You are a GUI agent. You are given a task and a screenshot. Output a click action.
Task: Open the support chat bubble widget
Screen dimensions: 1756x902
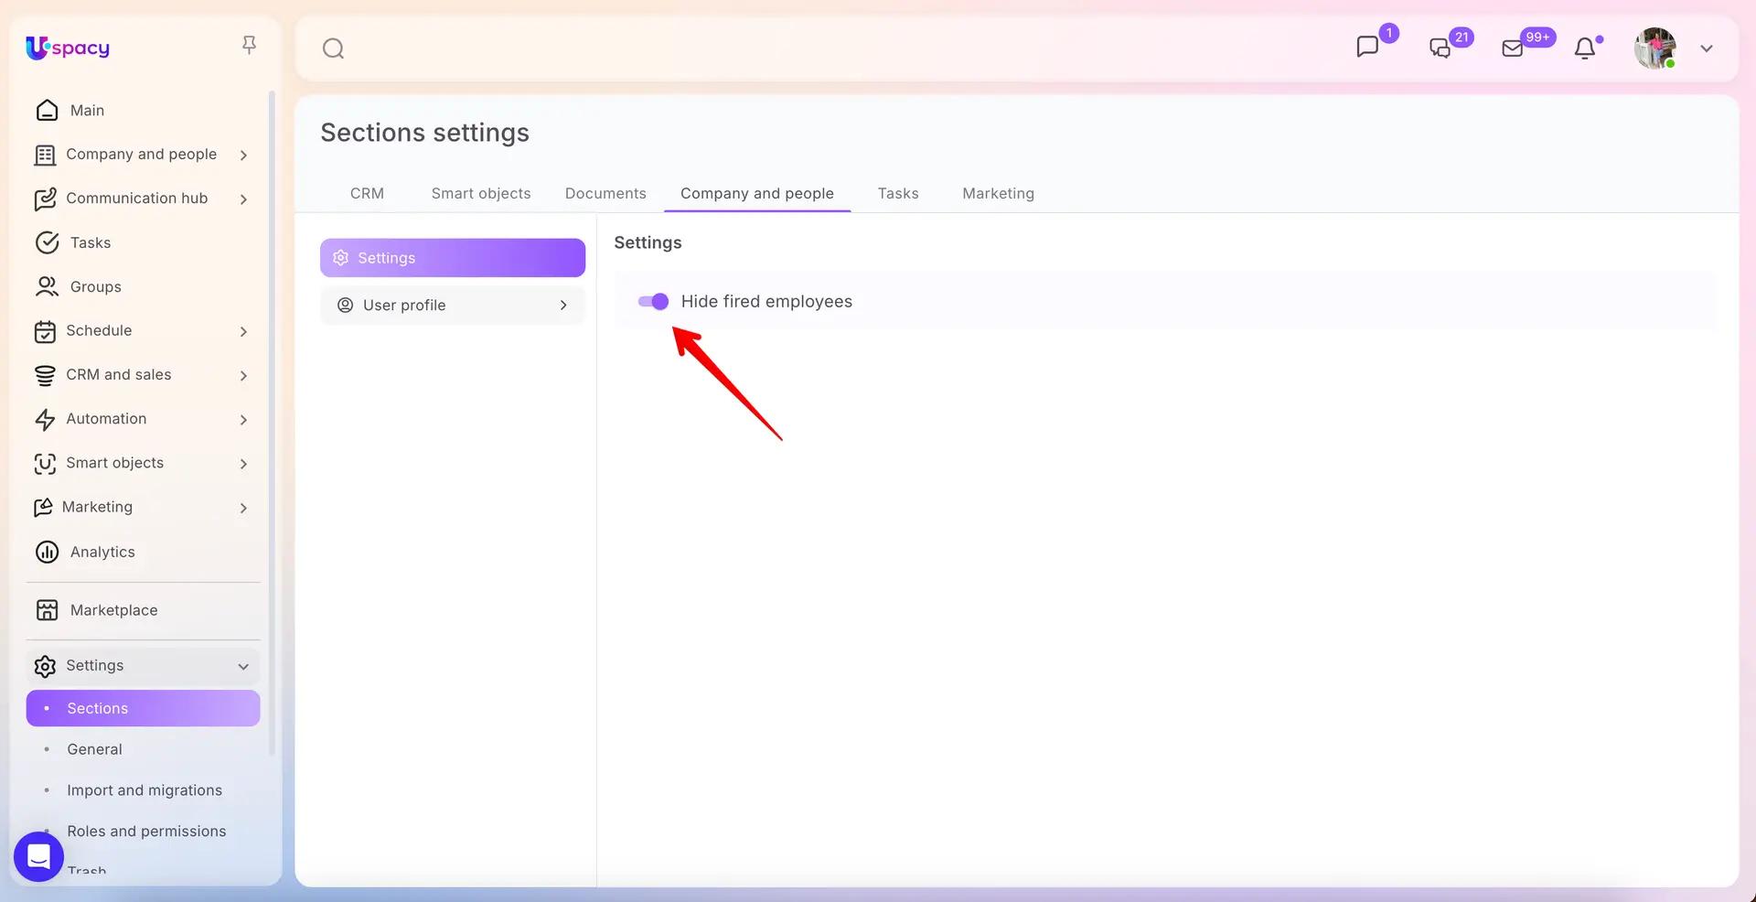[38, 857]
